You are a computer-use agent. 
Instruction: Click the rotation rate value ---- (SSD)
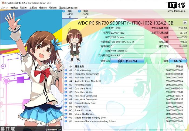pyautogui.click(x=178, y=37)
